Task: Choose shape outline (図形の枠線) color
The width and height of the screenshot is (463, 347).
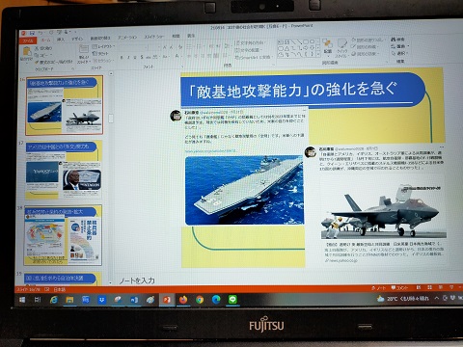Action: tap(365, 47)
